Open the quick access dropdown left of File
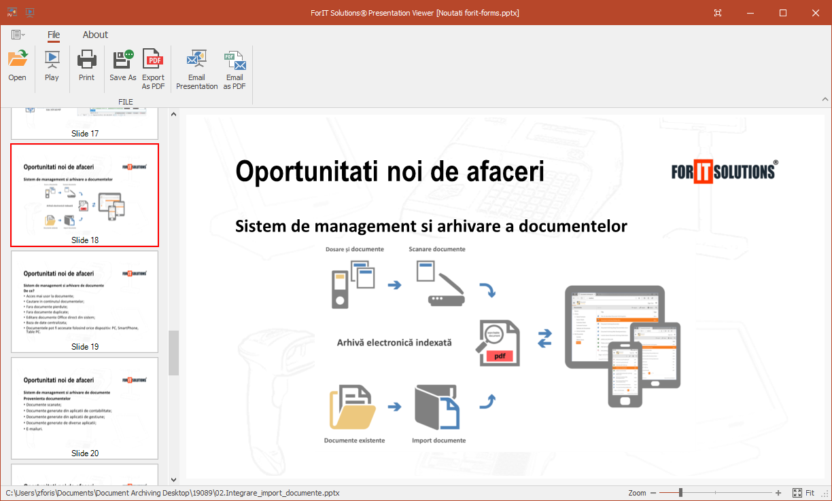832x501 pixels. pos(18,35)
